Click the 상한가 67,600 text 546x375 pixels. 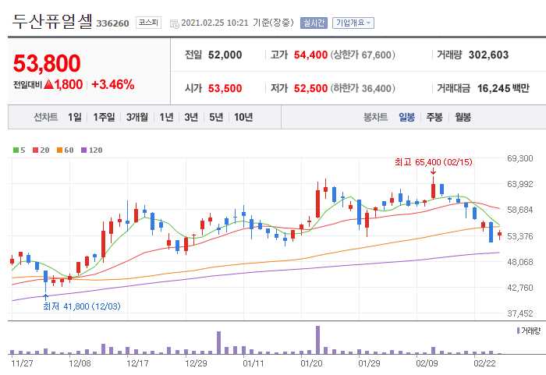click(363, 55)
